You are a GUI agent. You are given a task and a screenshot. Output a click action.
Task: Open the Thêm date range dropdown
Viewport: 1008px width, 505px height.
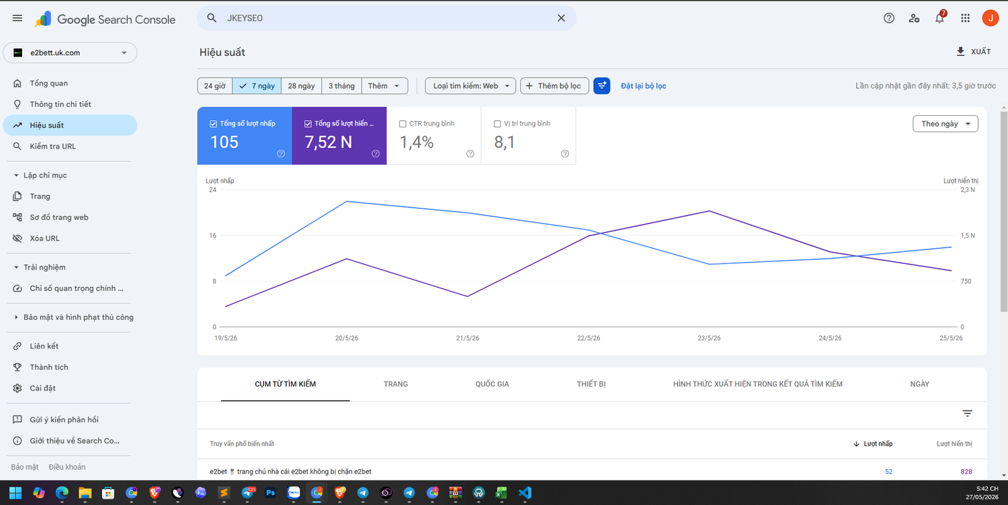pos(384,86)
